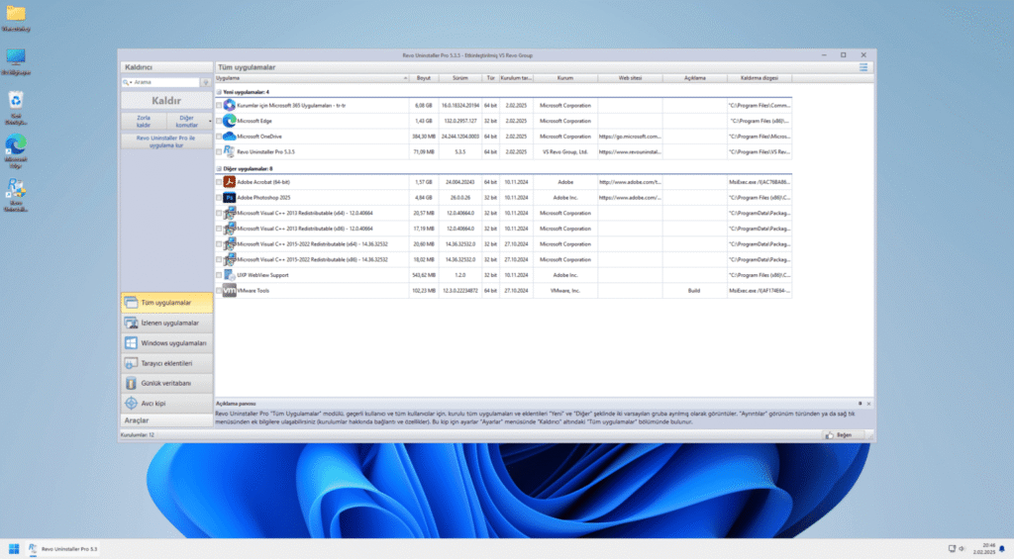Sort by the Web sitesi column header
Viewport: 1014px width, 559px height.
(630, 78)
